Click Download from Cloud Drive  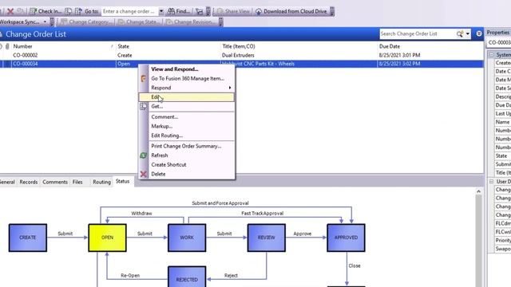(x=291, y=11)
